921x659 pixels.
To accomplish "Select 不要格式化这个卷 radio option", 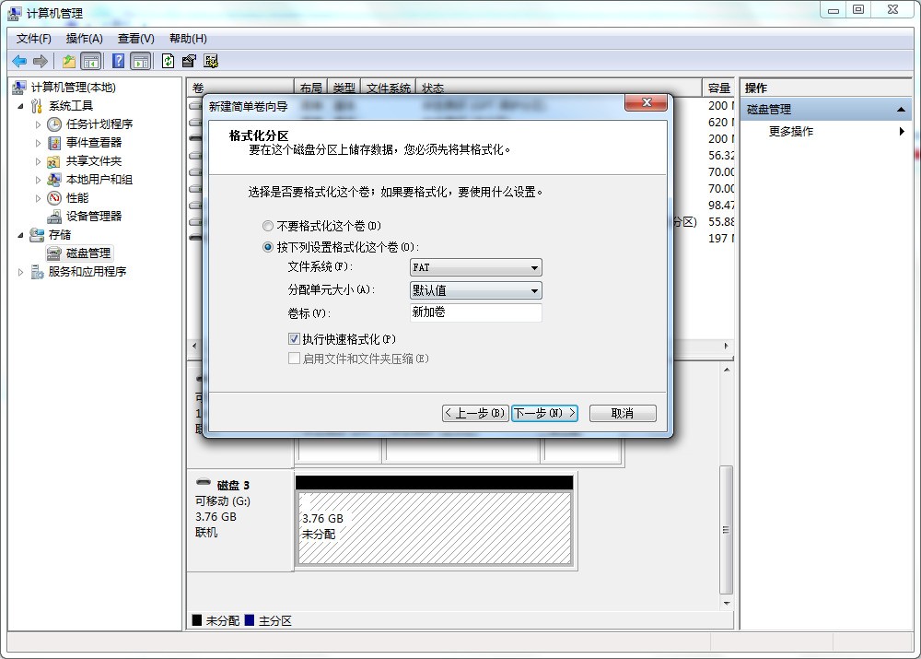I will (268, 225).
